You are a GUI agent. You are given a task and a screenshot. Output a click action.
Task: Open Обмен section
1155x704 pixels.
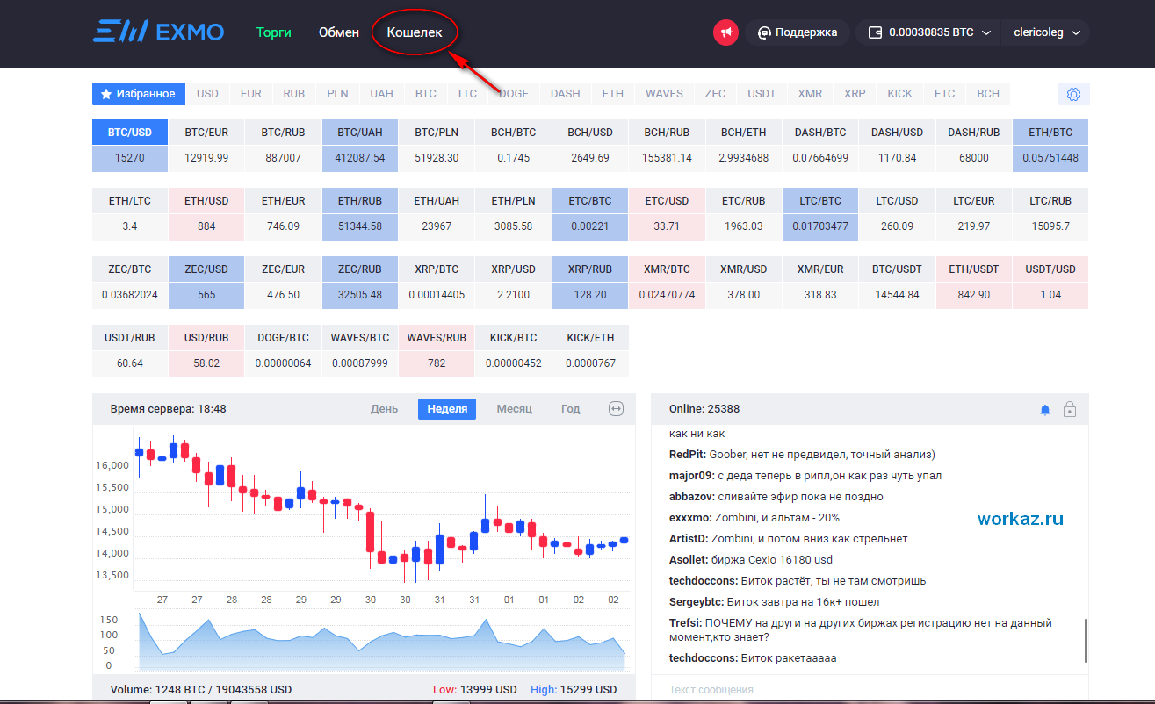pos(339,32)
